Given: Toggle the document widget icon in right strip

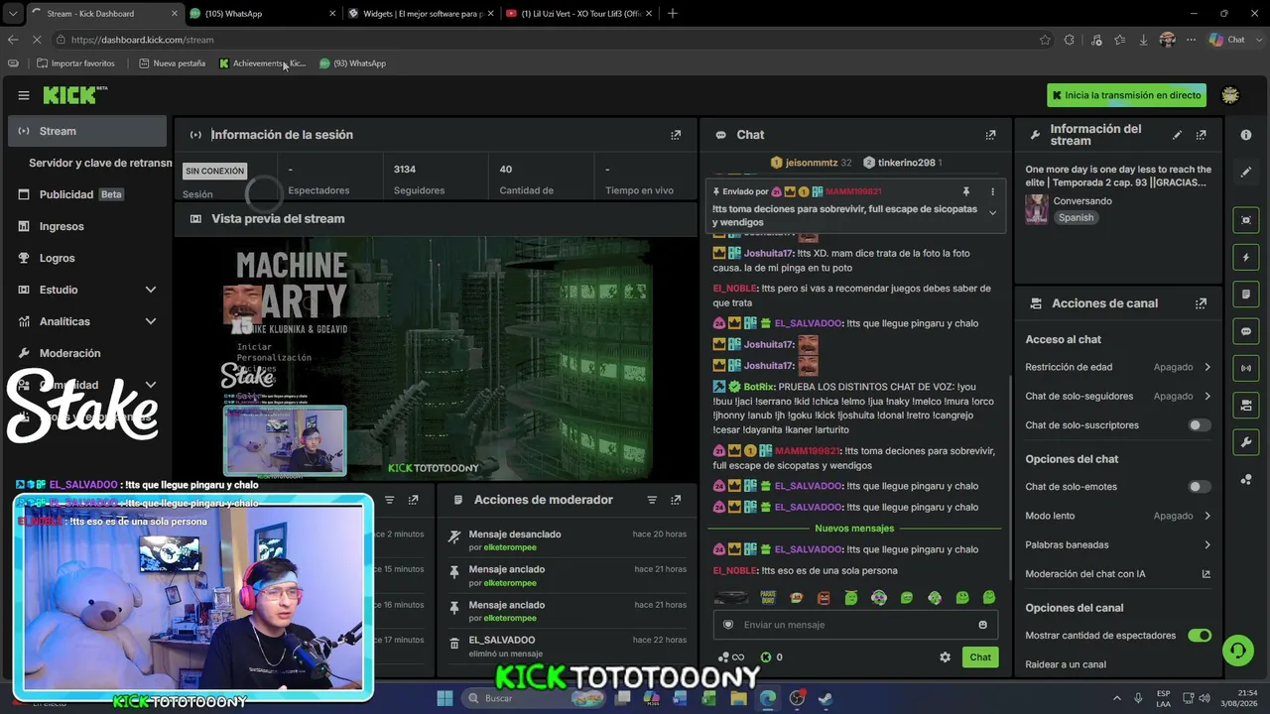Looking at the screenshot, I should click(1246, 295).
